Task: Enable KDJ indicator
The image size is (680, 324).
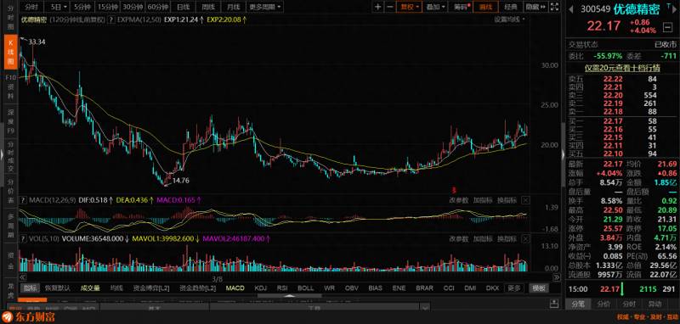Action: [x=261, y=288]
